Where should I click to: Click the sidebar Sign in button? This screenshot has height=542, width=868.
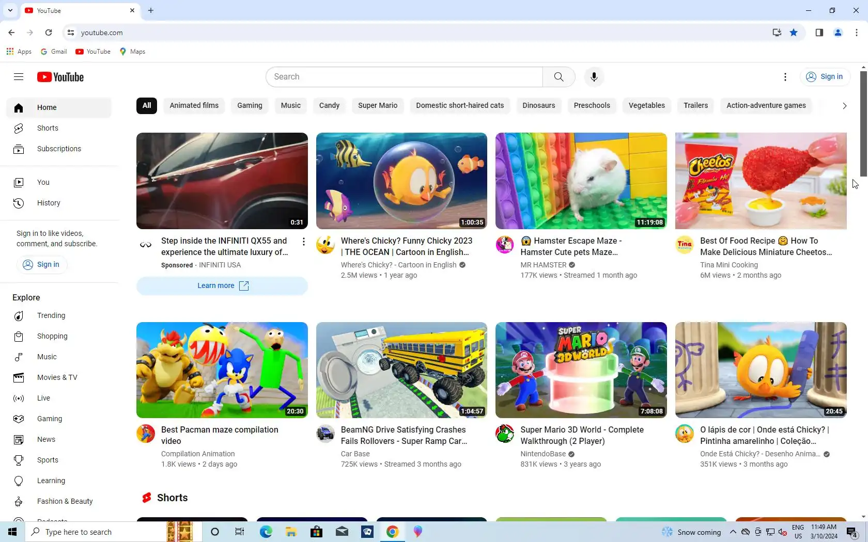41,264
